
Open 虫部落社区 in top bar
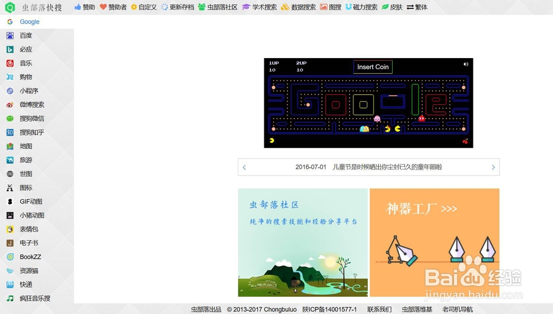click(x=217, y=7)
